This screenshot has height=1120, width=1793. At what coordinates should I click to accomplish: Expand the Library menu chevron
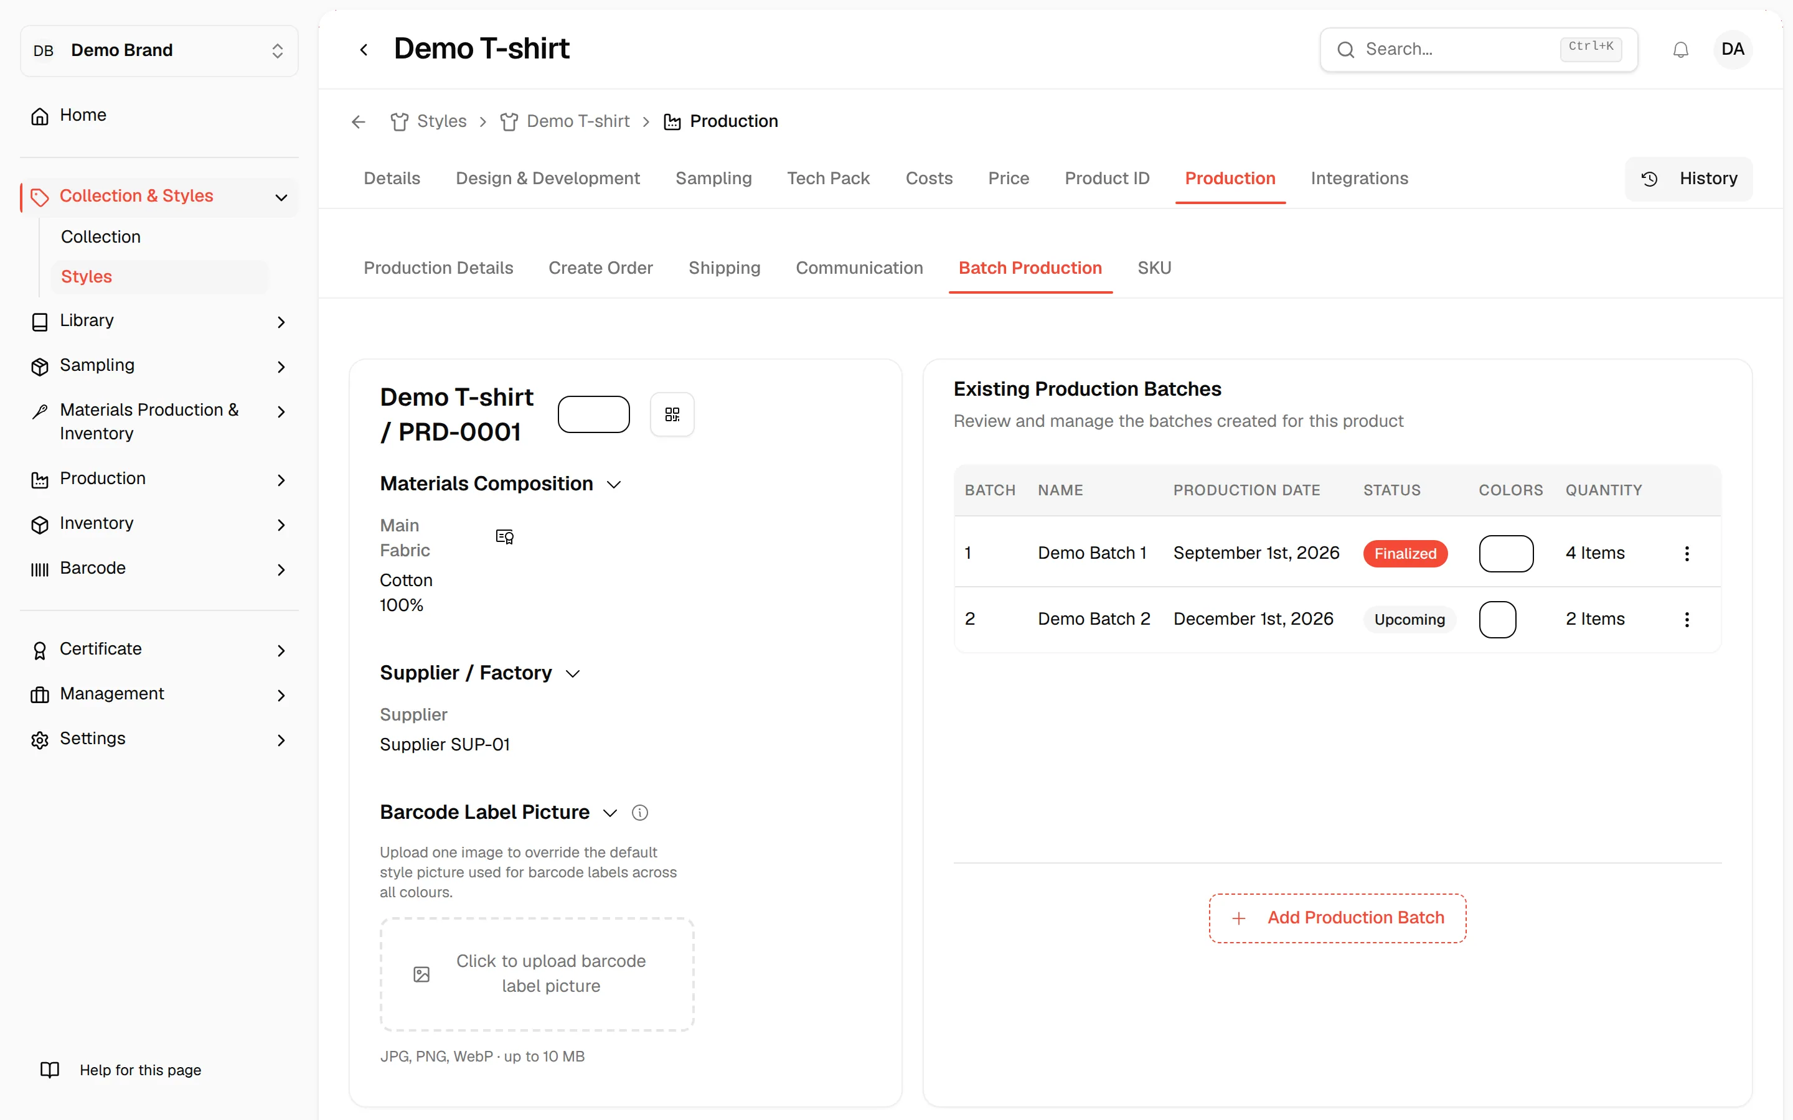(281, 322)
